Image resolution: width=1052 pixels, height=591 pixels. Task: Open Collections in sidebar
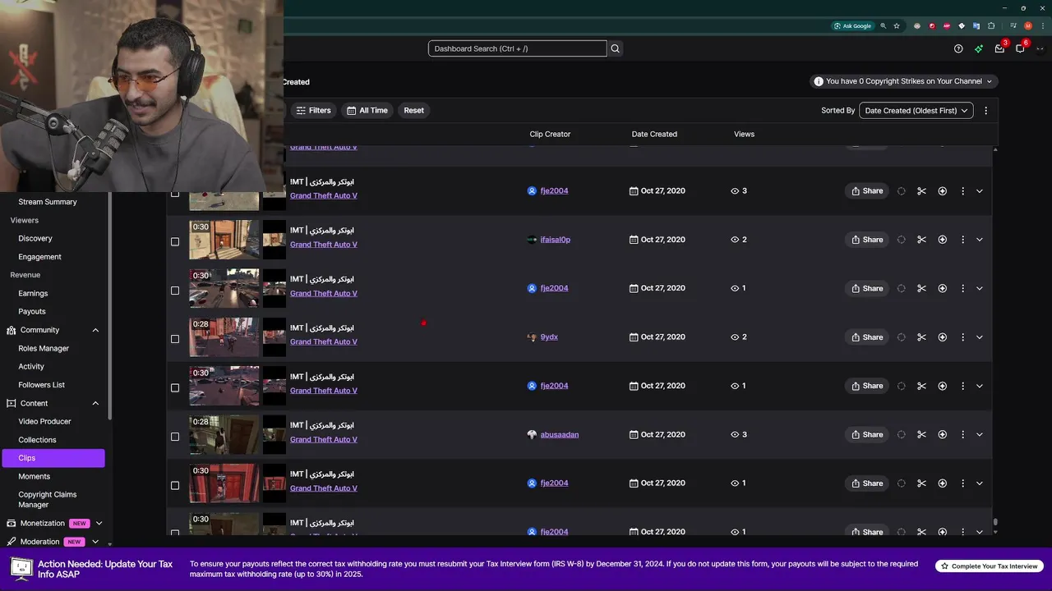click(x=37, y=440)
